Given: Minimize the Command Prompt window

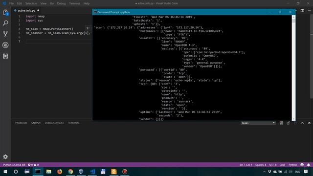Looking at the screenshot, I should coord(269,12).
